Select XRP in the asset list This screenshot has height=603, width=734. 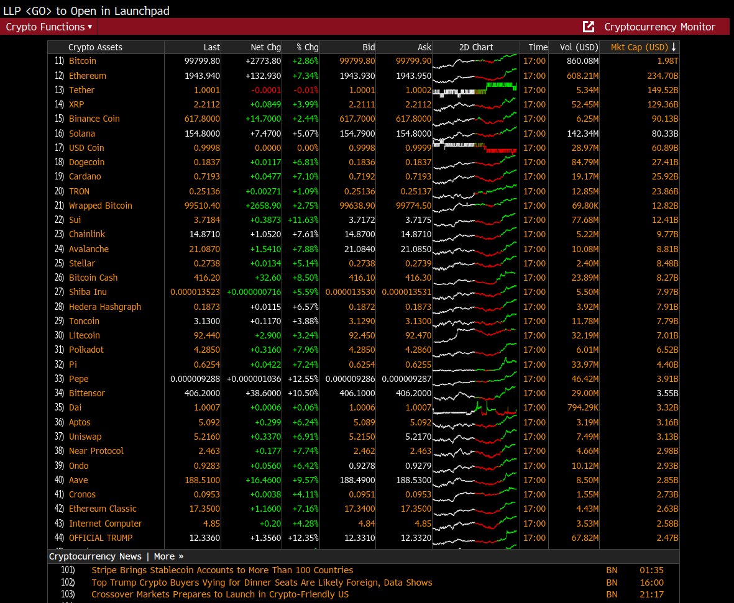click(x=76, y=104)
